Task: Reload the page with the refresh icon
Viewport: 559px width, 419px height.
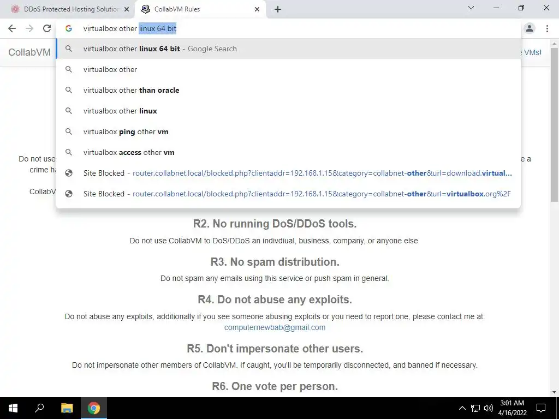Action: pos(47,28)
